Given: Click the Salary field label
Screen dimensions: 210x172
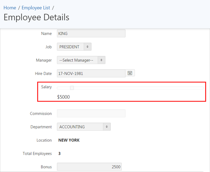Looking at the screenshot, I should point(46,87).
